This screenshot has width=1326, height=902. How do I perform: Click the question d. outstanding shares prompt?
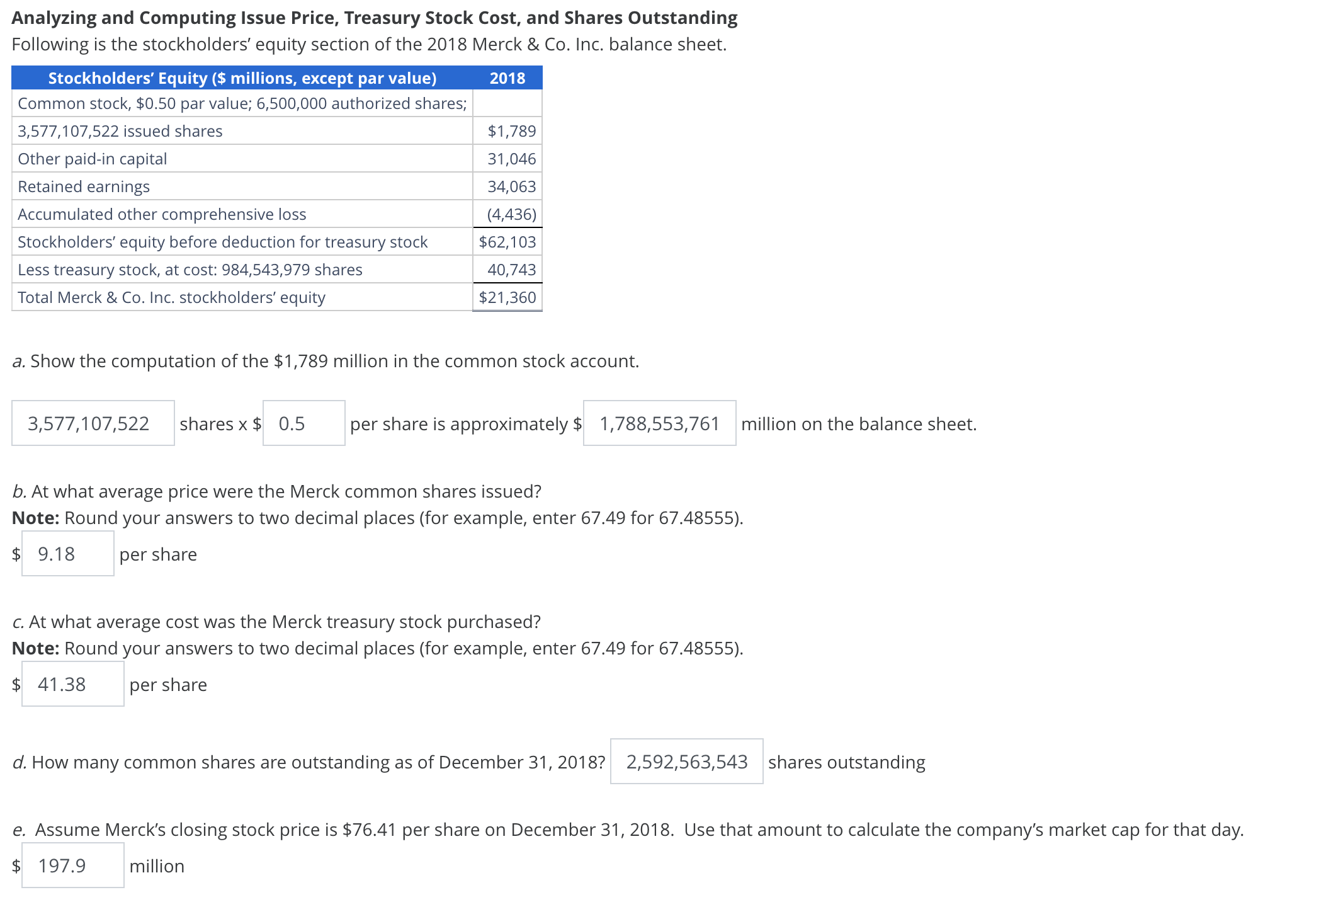coord(309,762)
